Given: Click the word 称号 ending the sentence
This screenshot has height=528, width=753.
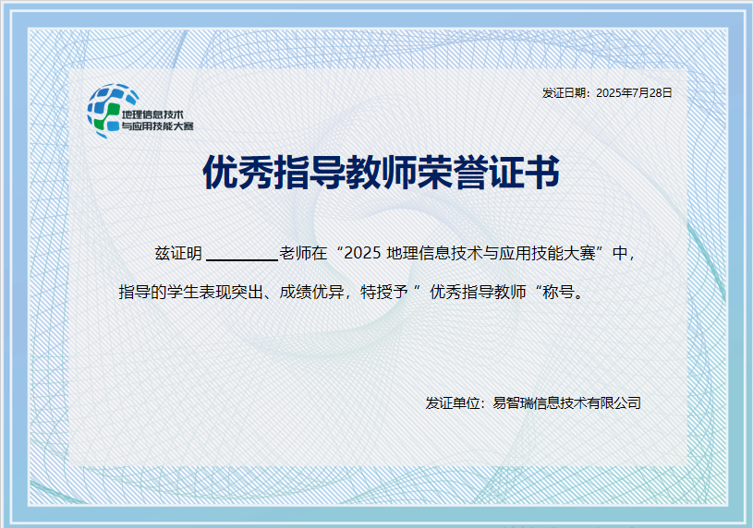Looking at the screenshot, I should pyautogui.click(x=558, y=293).
